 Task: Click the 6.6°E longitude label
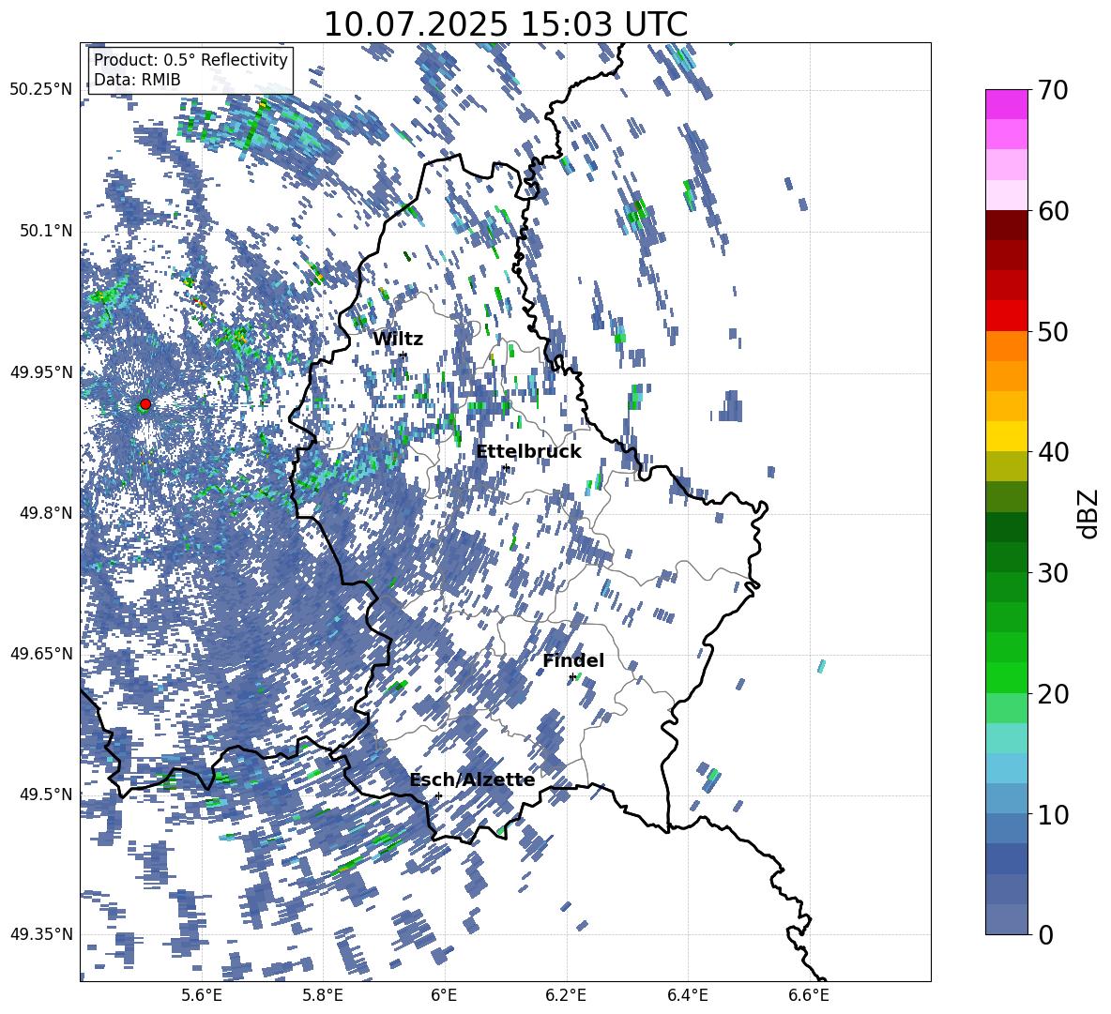click(x=809, y=995)
